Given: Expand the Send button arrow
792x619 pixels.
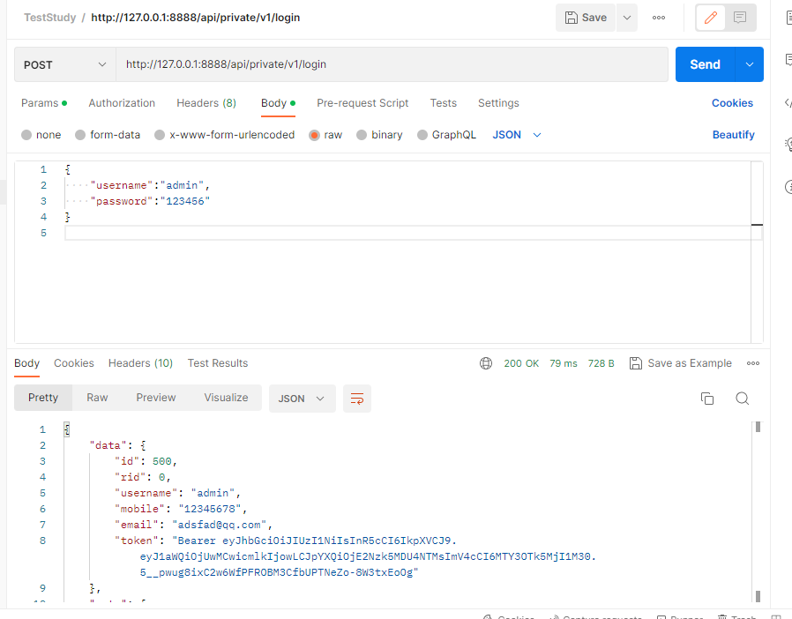Looking at the screenshot, I should click(x=750, y=64).
